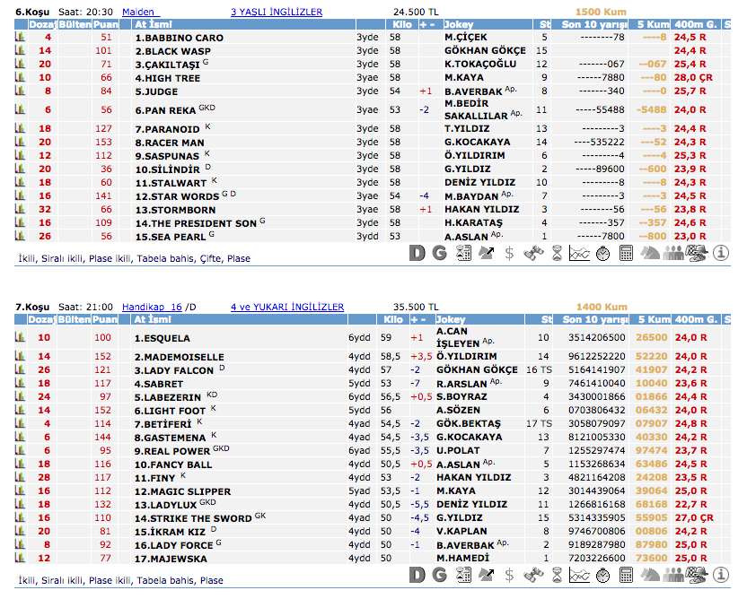Click the stopwatch icon in race 7 toolbar

pos(603,575)
